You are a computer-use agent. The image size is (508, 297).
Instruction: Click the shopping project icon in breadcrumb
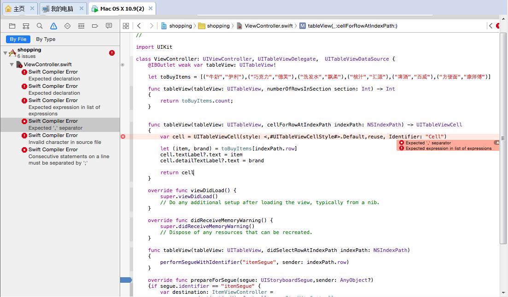[x=164, y=26]
